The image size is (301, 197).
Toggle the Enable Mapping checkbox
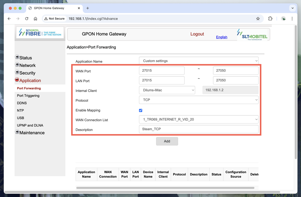tap(141, 110)
